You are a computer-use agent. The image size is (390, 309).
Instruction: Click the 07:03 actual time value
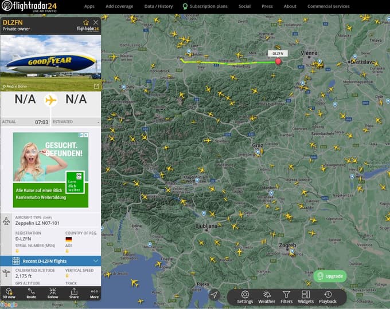[x=41, y=122]
